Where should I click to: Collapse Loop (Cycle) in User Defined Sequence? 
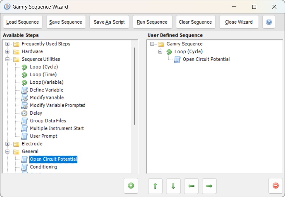[x=160, y=52]
